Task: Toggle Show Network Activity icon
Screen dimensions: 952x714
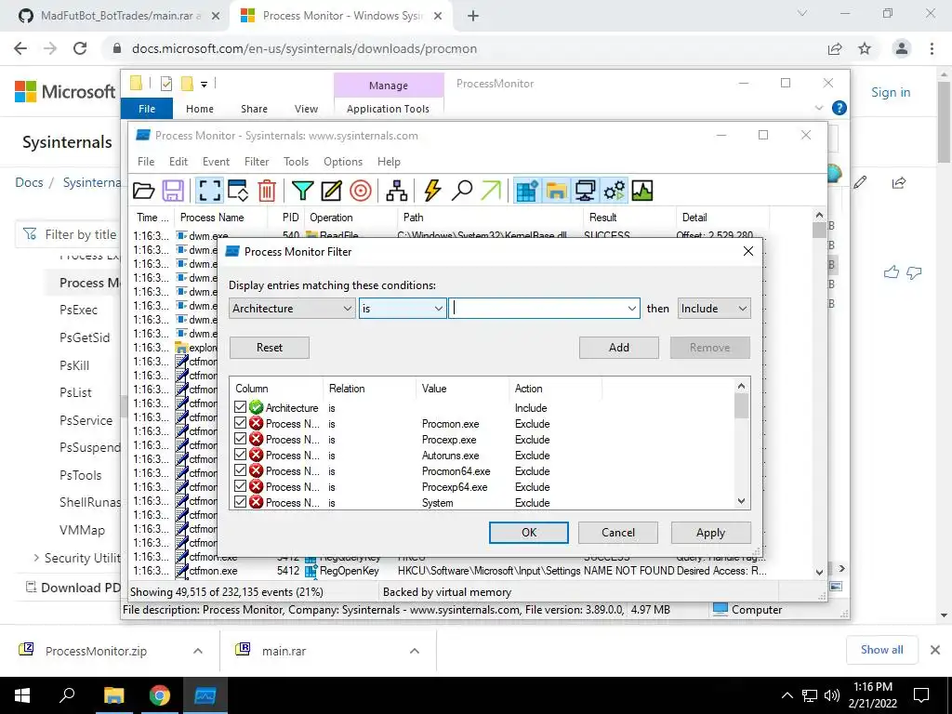Action: pos(586,191)
